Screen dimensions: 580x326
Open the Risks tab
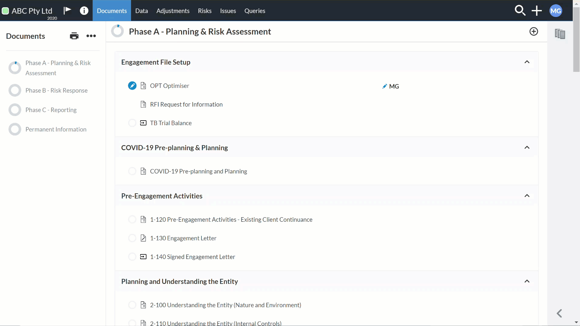click(205, 11)
